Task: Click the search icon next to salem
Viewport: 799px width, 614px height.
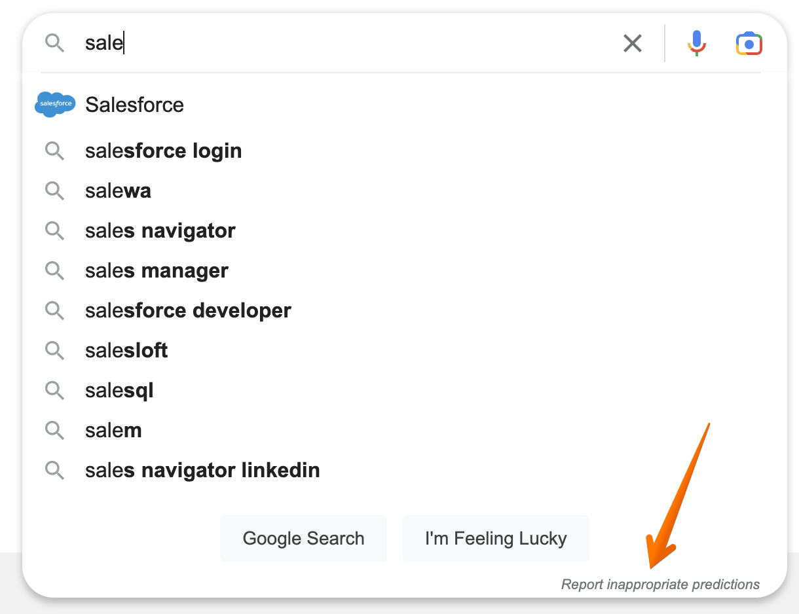Action: click(55, 430)
